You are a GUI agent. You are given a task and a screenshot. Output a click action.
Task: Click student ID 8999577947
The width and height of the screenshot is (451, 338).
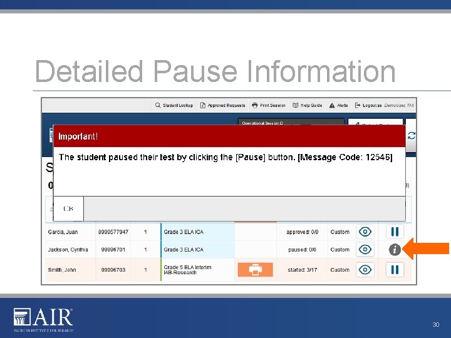pos(113,232)
